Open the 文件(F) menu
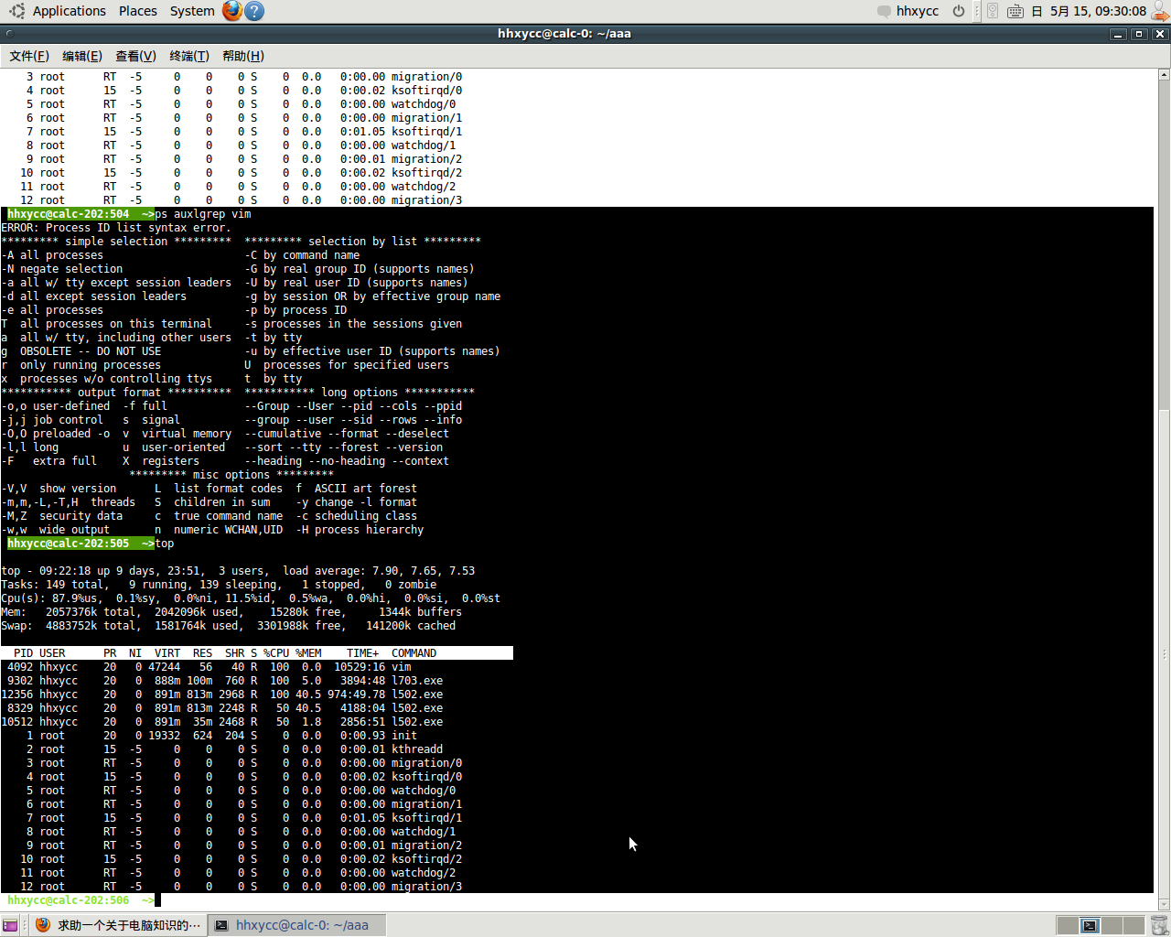The image size is (1171, 937). [x=29, y=56]
